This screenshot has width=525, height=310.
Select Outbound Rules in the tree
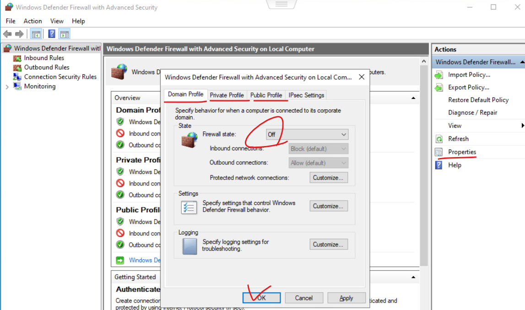point(47,67)
